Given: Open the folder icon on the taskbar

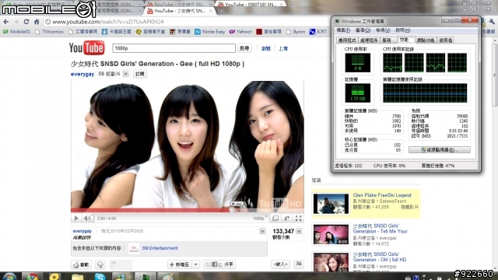Looking at the screenshot, I should coord(77,277).
